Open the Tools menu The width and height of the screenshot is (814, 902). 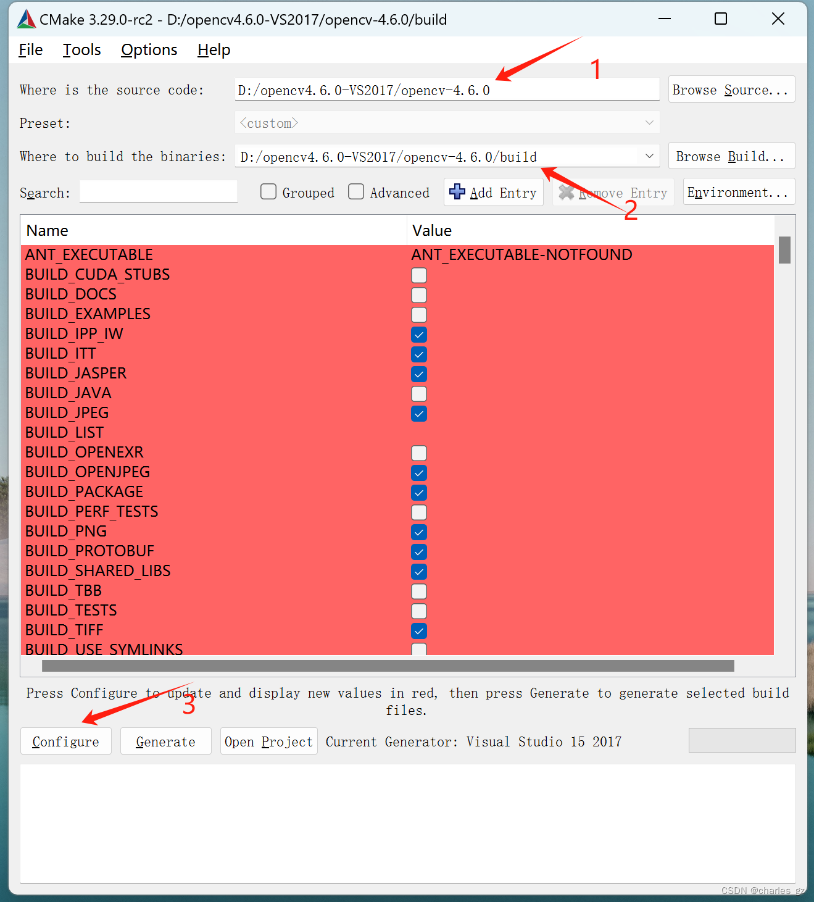(x=82, y=50)
